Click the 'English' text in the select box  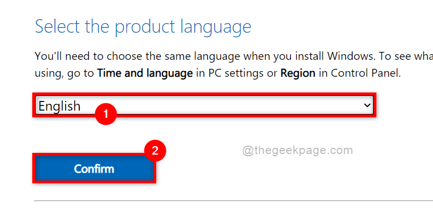(59, 106)
